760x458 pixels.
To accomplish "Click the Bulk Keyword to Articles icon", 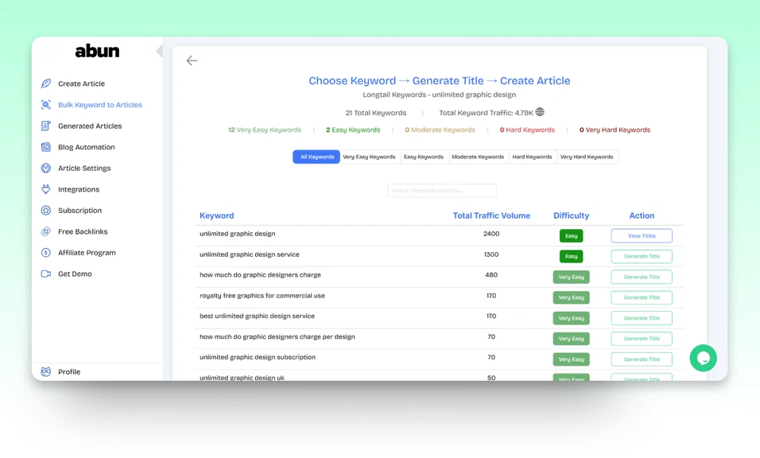I will click(46, 105).
